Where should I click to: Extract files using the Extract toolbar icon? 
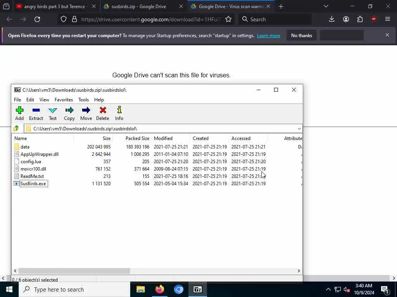tap(36, 113)
